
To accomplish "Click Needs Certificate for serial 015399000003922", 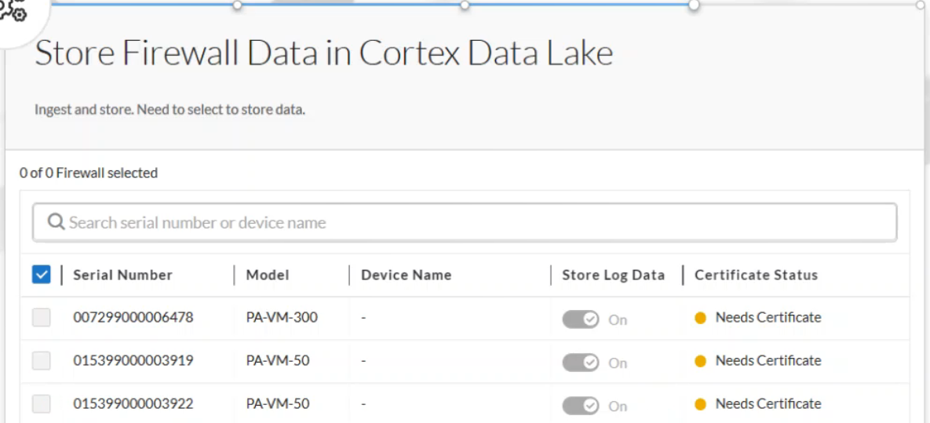I will click(x=768, y=404).
